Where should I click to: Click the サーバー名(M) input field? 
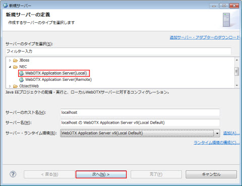[x=140, y=122]
